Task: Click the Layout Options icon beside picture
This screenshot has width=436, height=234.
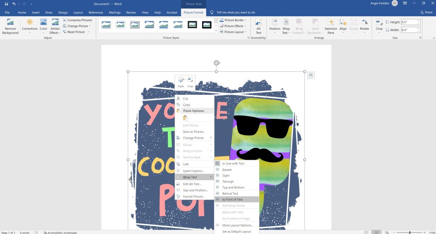Action: 311,76
